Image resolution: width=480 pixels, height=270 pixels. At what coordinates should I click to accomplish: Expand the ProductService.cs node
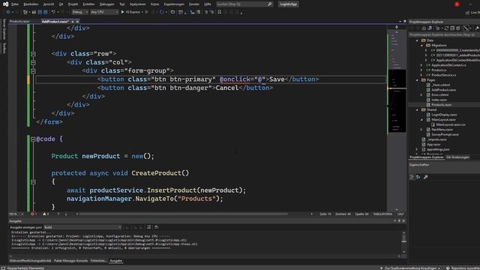pyautogui.click(x=421, y=75)
